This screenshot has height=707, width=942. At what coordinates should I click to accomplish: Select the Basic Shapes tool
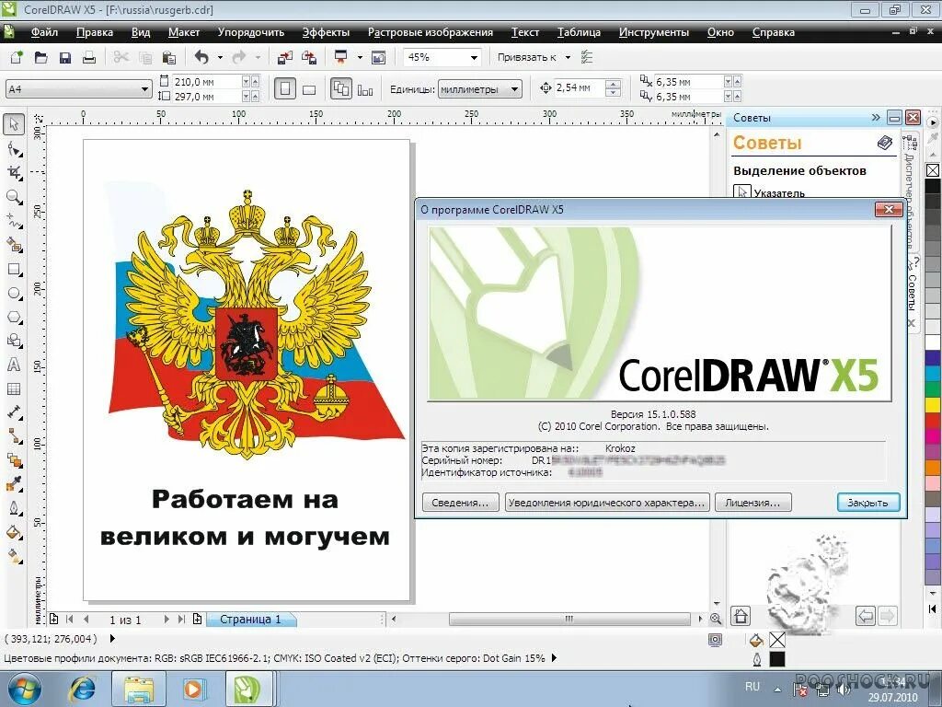[x=14, y=341]
